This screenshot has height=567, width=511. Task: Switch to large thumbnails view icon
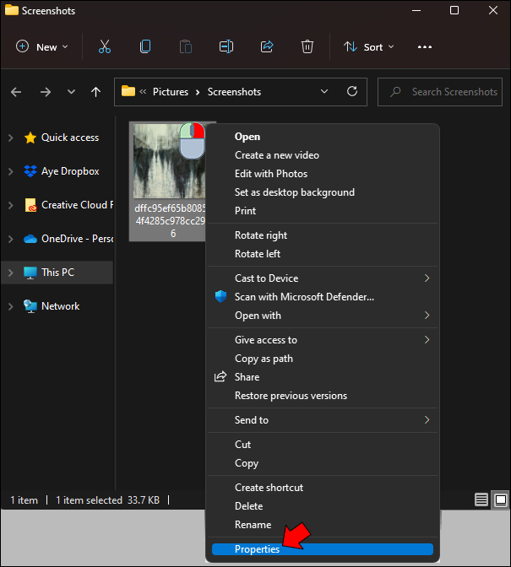click(500, 500)
